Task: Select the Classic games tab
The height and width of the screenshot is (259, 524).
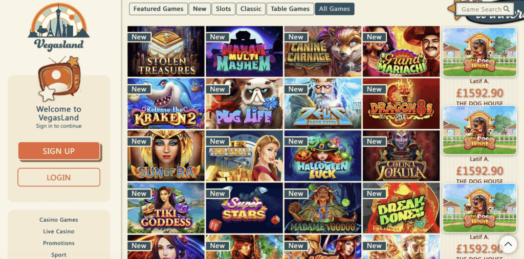Action: tap(251, 9)
